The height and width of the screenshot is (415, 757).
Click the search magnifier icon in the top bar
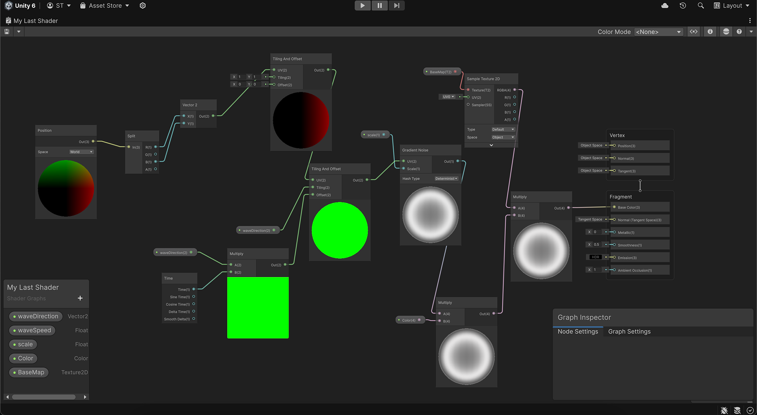(701, 6)
